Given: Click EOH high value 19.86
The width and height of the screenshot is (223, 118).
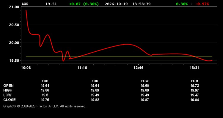Looking at the screenshot, I should pyautogui.click(x=45, y=90).
